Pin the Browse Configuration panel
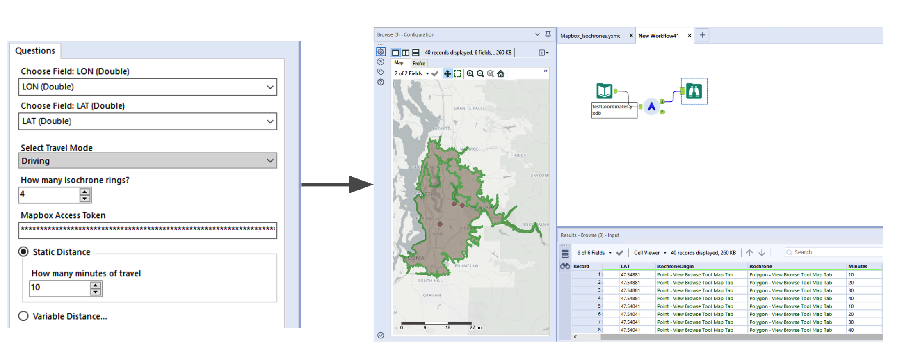Screen dimensions: 904x361 click(548, 34)
